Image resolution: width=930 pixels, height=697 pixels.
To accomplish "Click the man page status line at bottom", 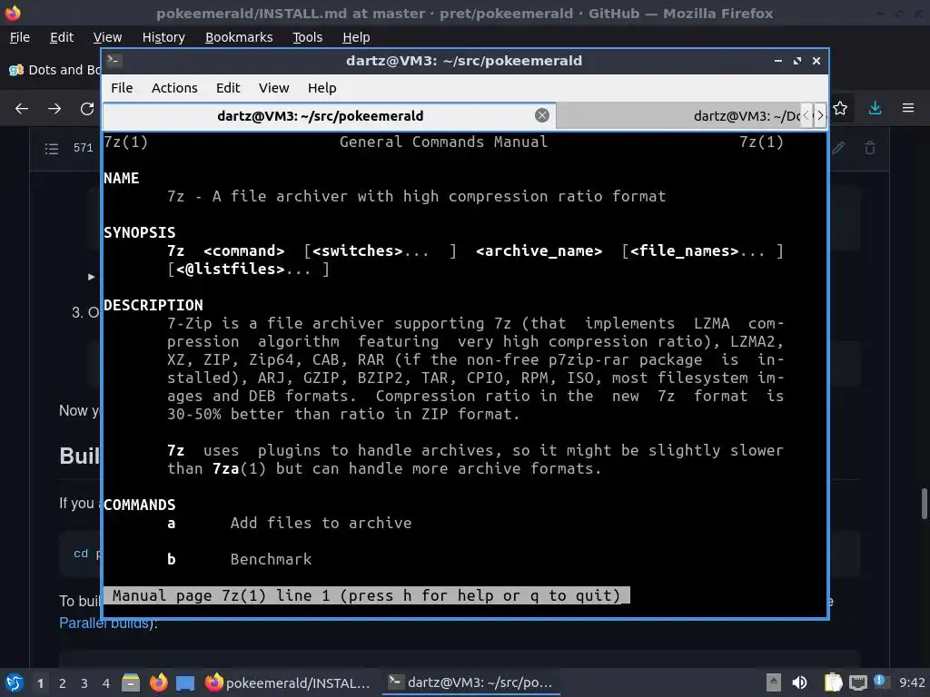I will coord(367,595).
